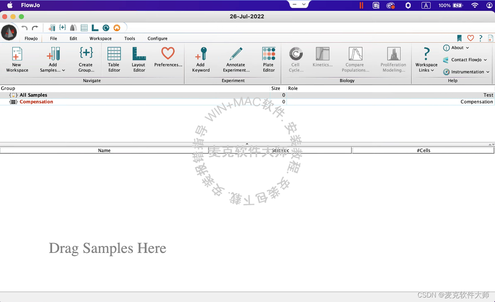Open the Kinetics platform
Screen dimensions: 495x302
click(323, 57)
